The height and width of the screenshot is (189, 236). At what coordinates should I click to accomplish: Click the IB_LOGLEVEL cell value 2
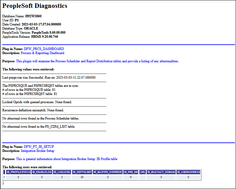point(62,177)
